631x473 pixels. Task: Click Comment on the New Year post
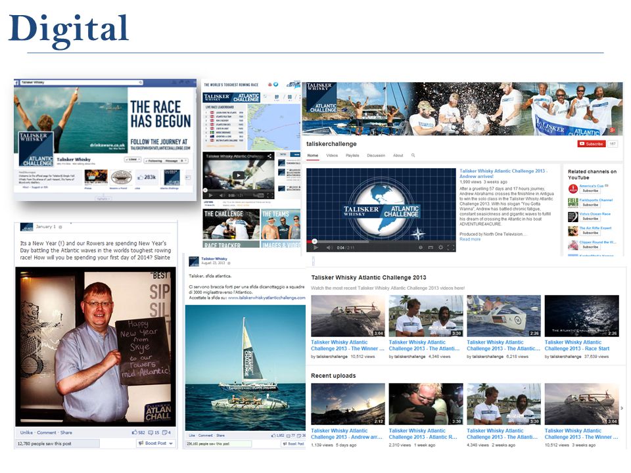coord(47,433)
